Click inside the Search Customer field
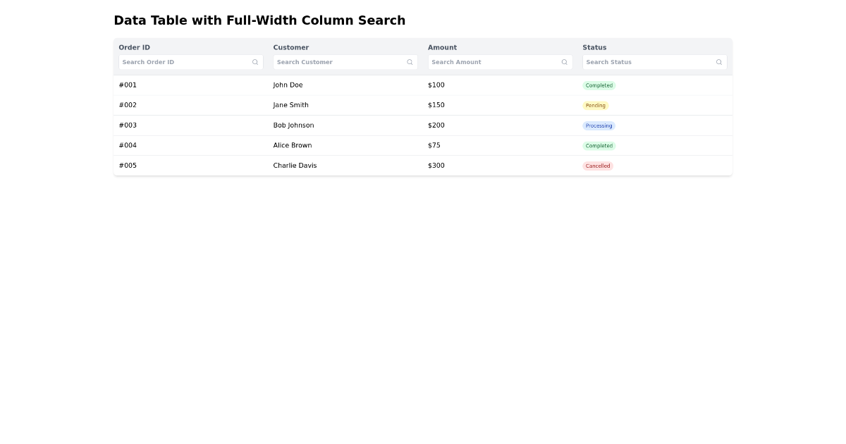The image size is (846, 444). pyautogui.click(x=338, y=62)
